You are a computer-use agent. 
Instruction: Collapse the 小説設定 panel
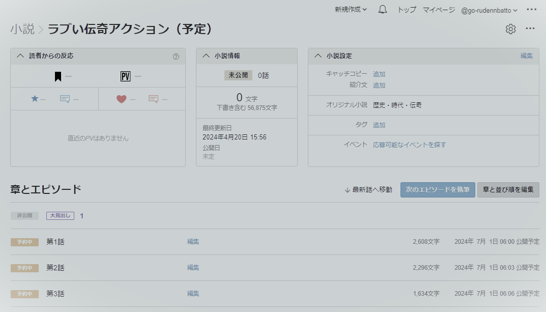click(318, 56)
